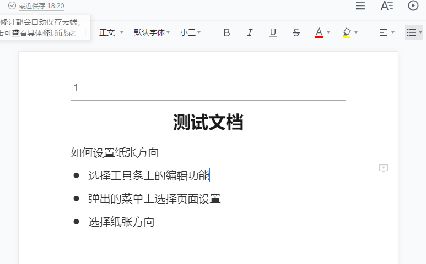Open the 正文 paragraph style dropdown
This screenshot has height=264, width=426.
(111, 32)
